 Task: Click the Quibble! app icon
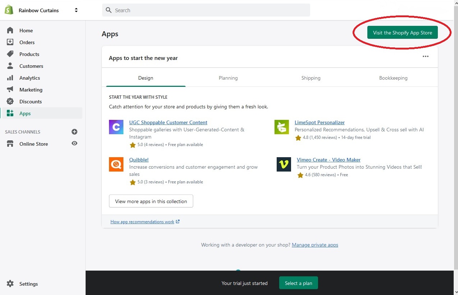pos(116,164)
